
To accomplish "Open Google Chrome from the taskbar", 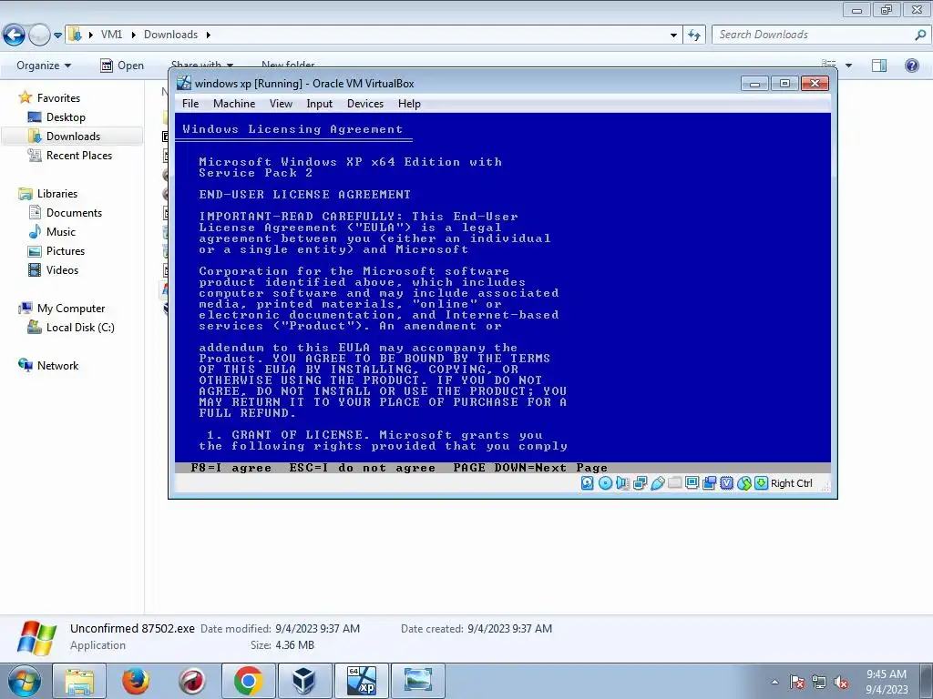I will coord(248,681).
